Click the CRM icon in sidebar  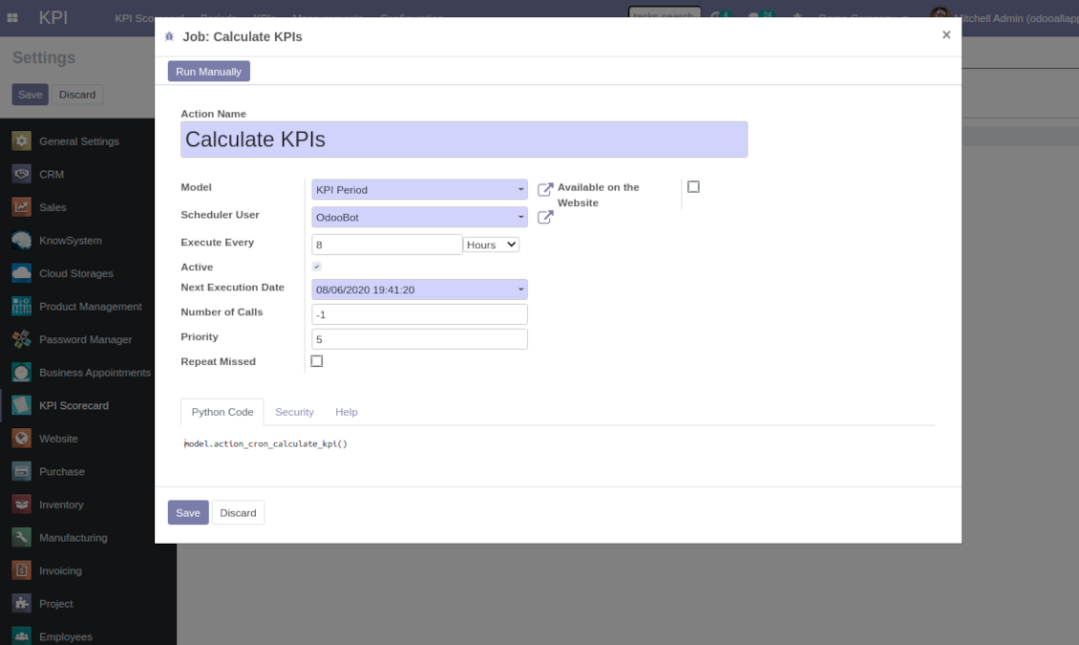pyautogui.click(x=22, y=175)
